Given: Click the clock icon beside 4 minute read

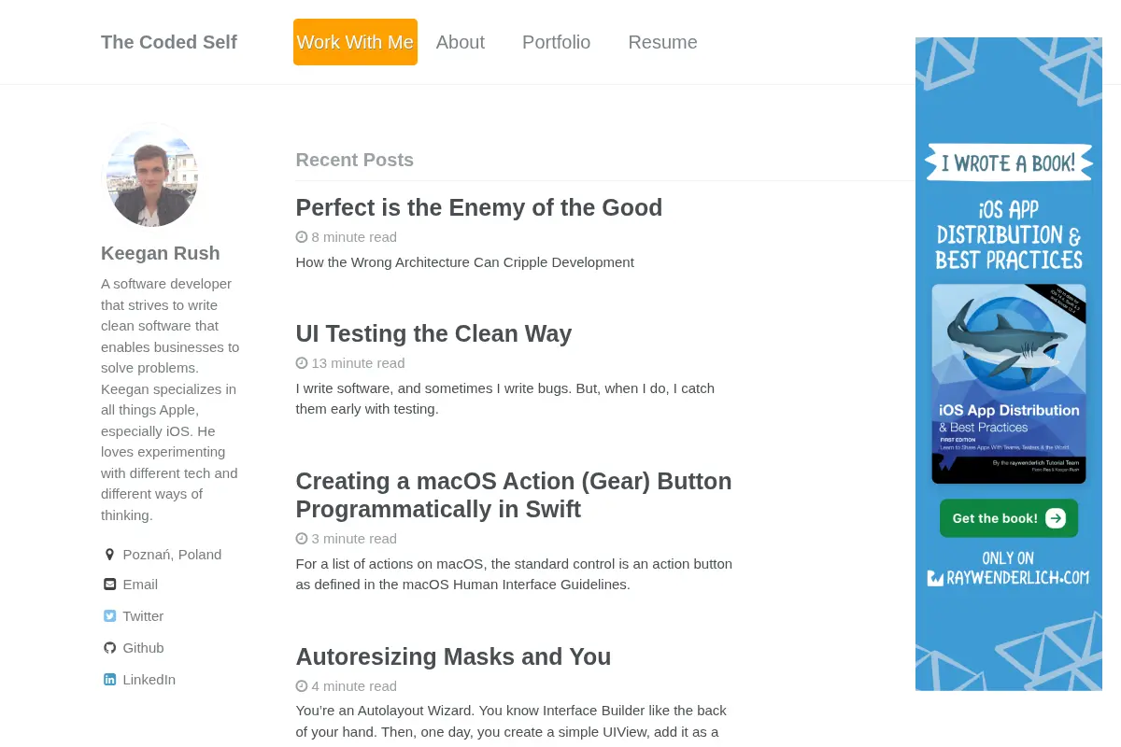Looking at the screenshot, I should [x=302, y=686].
